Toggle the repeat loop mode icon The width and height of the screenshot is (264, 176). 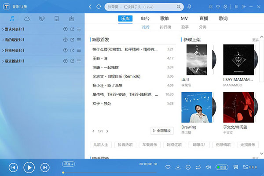pyautogui.click(x=198, y=167)
